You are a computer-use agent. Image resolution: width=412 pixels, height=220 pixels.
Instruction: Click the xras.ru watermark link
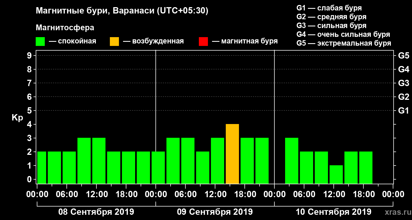[x=396, y=212]
